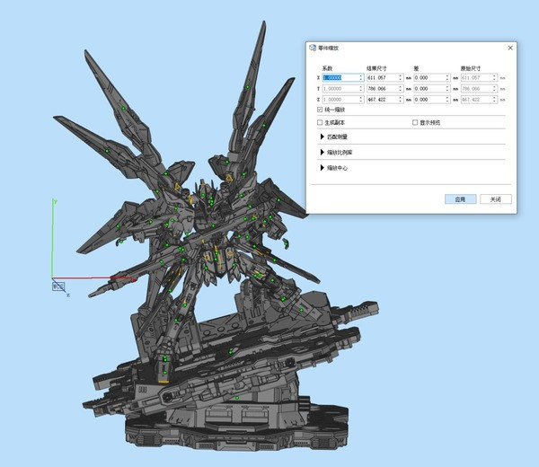Screen dimensions: 539x467
Task: Click the X 结果尺寸 field showing 611.057
Action: pyautogui.click(x=382, y=78)
